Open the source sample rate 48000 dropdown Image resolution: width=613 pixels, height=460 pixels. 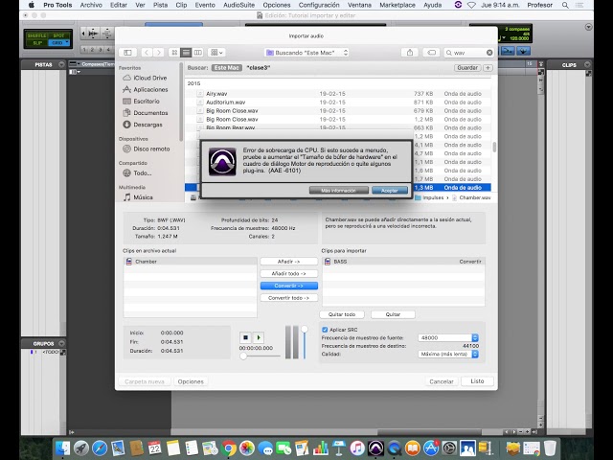pos(448,337)
